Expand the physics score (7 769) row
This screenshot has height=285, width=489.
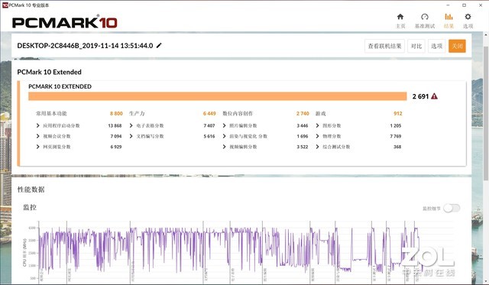point(358,136)
